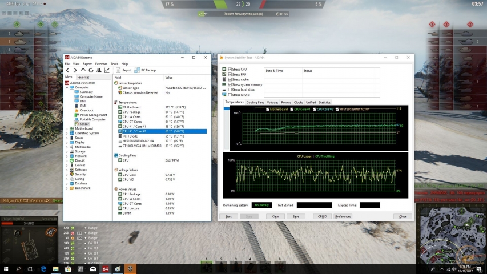Go back with AIDA64 toolbar left arrow
Screen dimensions: 487x274
point(68,71)
